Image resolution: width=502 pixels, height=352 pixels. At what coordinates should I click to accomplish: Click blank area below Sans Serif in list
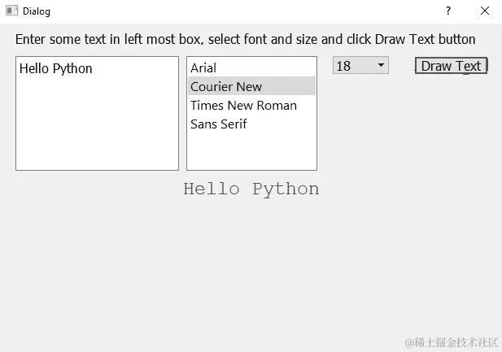pyautogui.click(x=251, y=151)
